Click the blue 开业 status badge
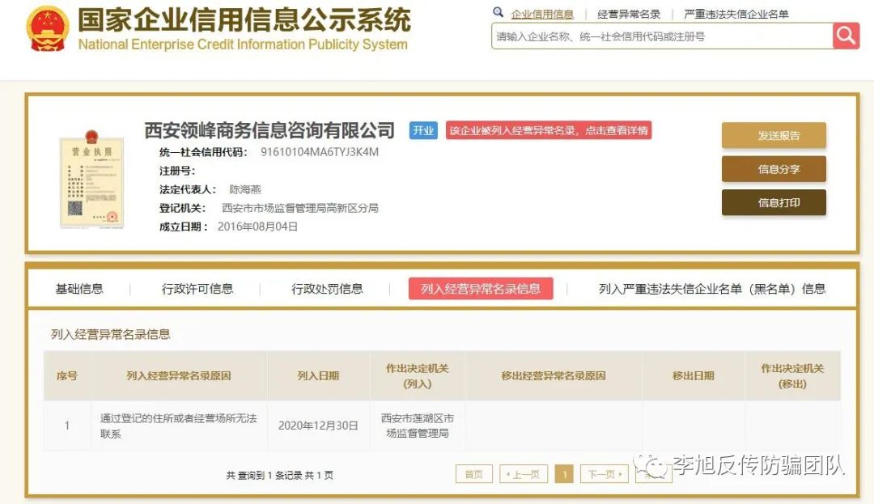Viewport: 874px width, 504px height. (x=423, y=130)
